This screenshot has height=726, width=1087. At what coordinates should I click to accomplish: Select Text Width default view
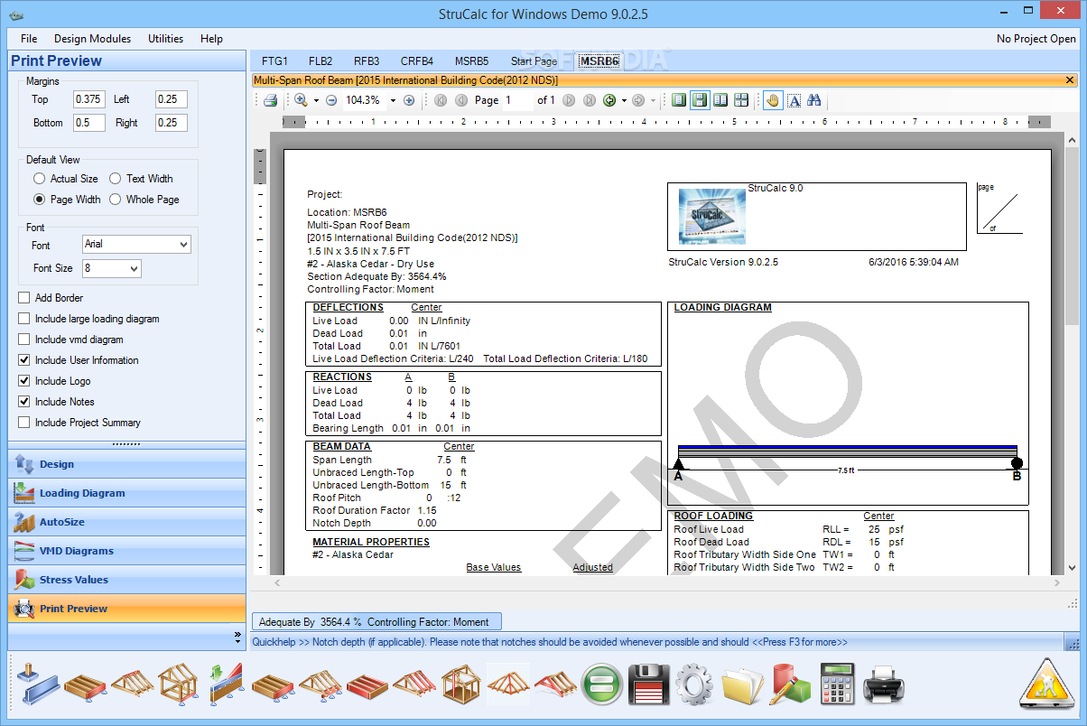pyautogui.click(x=115, y=179)
